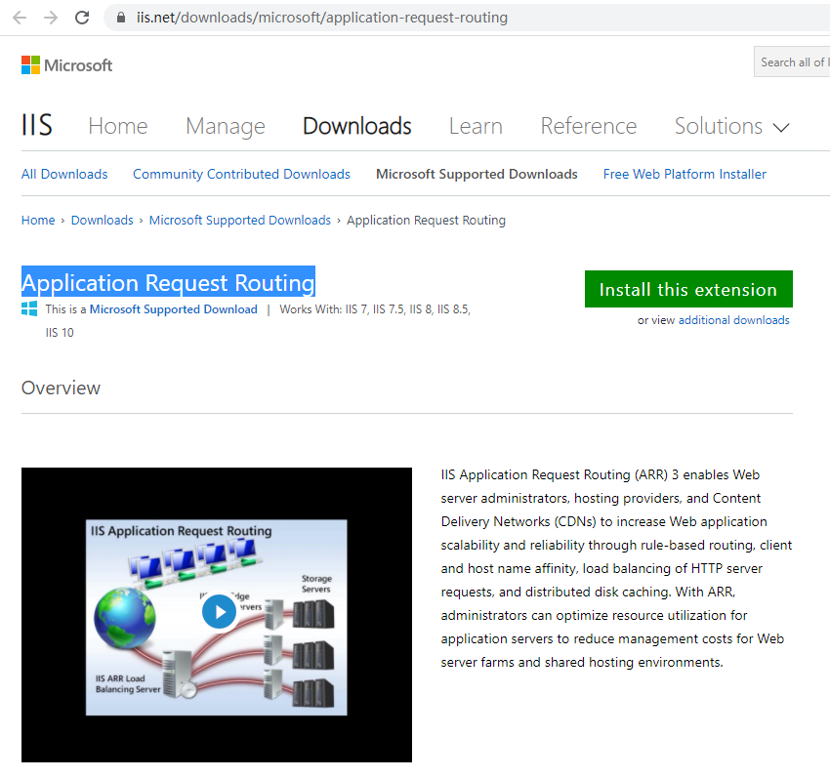Click the ARR description paragraph

click(617, 568)
